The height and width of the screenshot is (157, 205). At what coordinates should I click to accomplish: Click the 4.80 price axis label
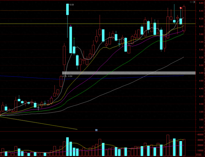[201, 73]
